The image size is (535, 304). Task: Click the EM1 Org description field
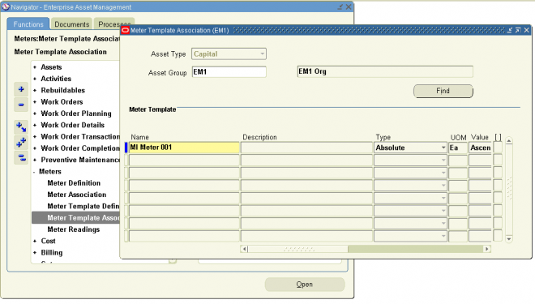(x=385, y=71)
